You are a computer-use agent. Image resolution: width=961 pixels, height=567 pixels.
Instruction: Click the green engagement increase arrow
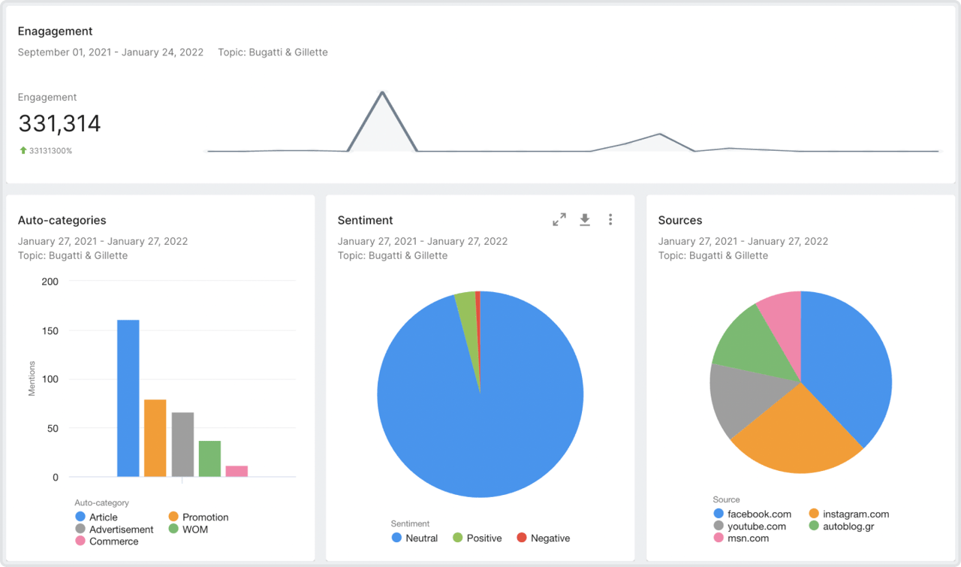point(23,151)
